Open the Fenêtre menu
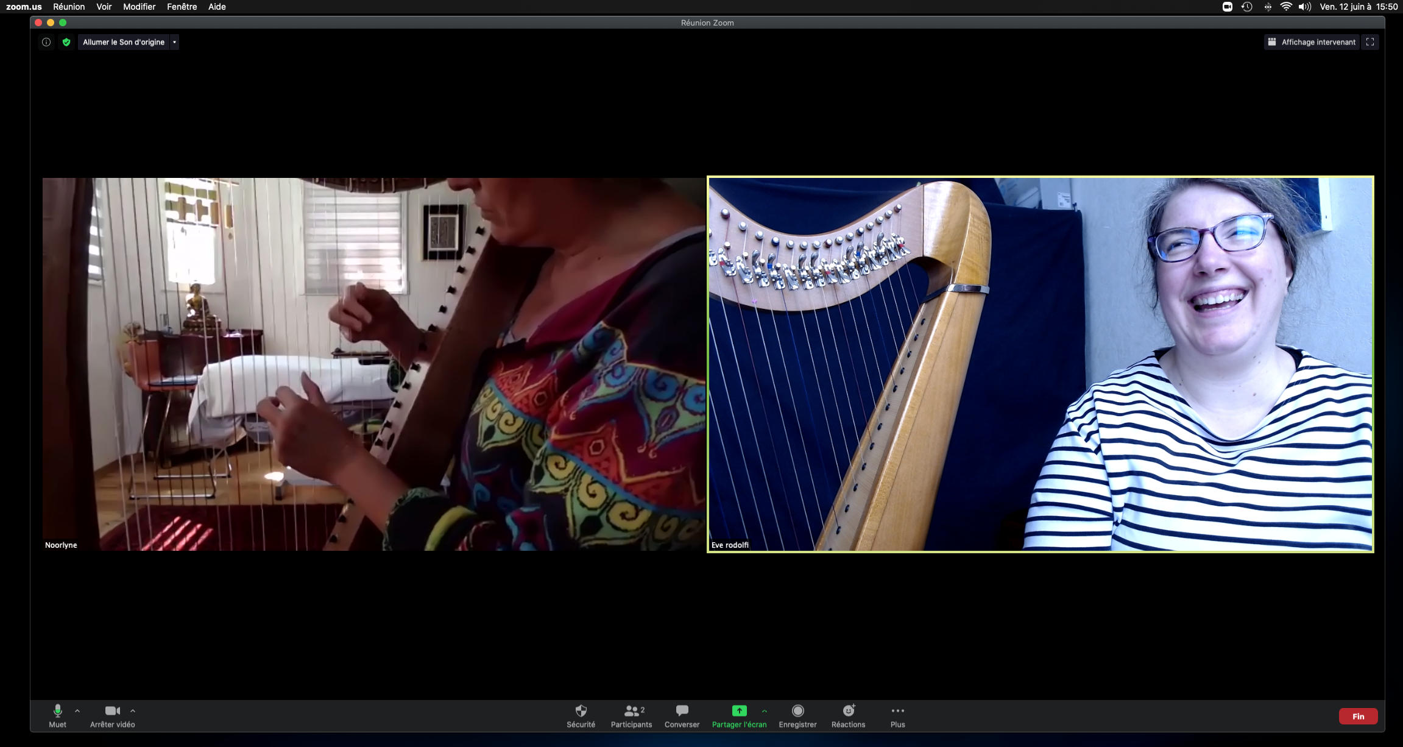 coord(182,7)
